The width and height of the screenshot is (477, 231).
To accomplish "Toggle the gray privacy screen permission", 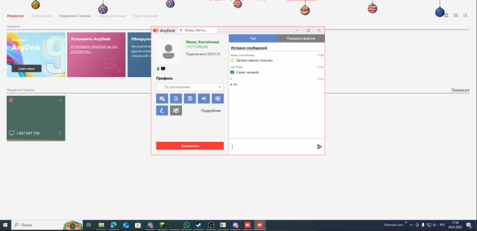I will coord(176,110).
